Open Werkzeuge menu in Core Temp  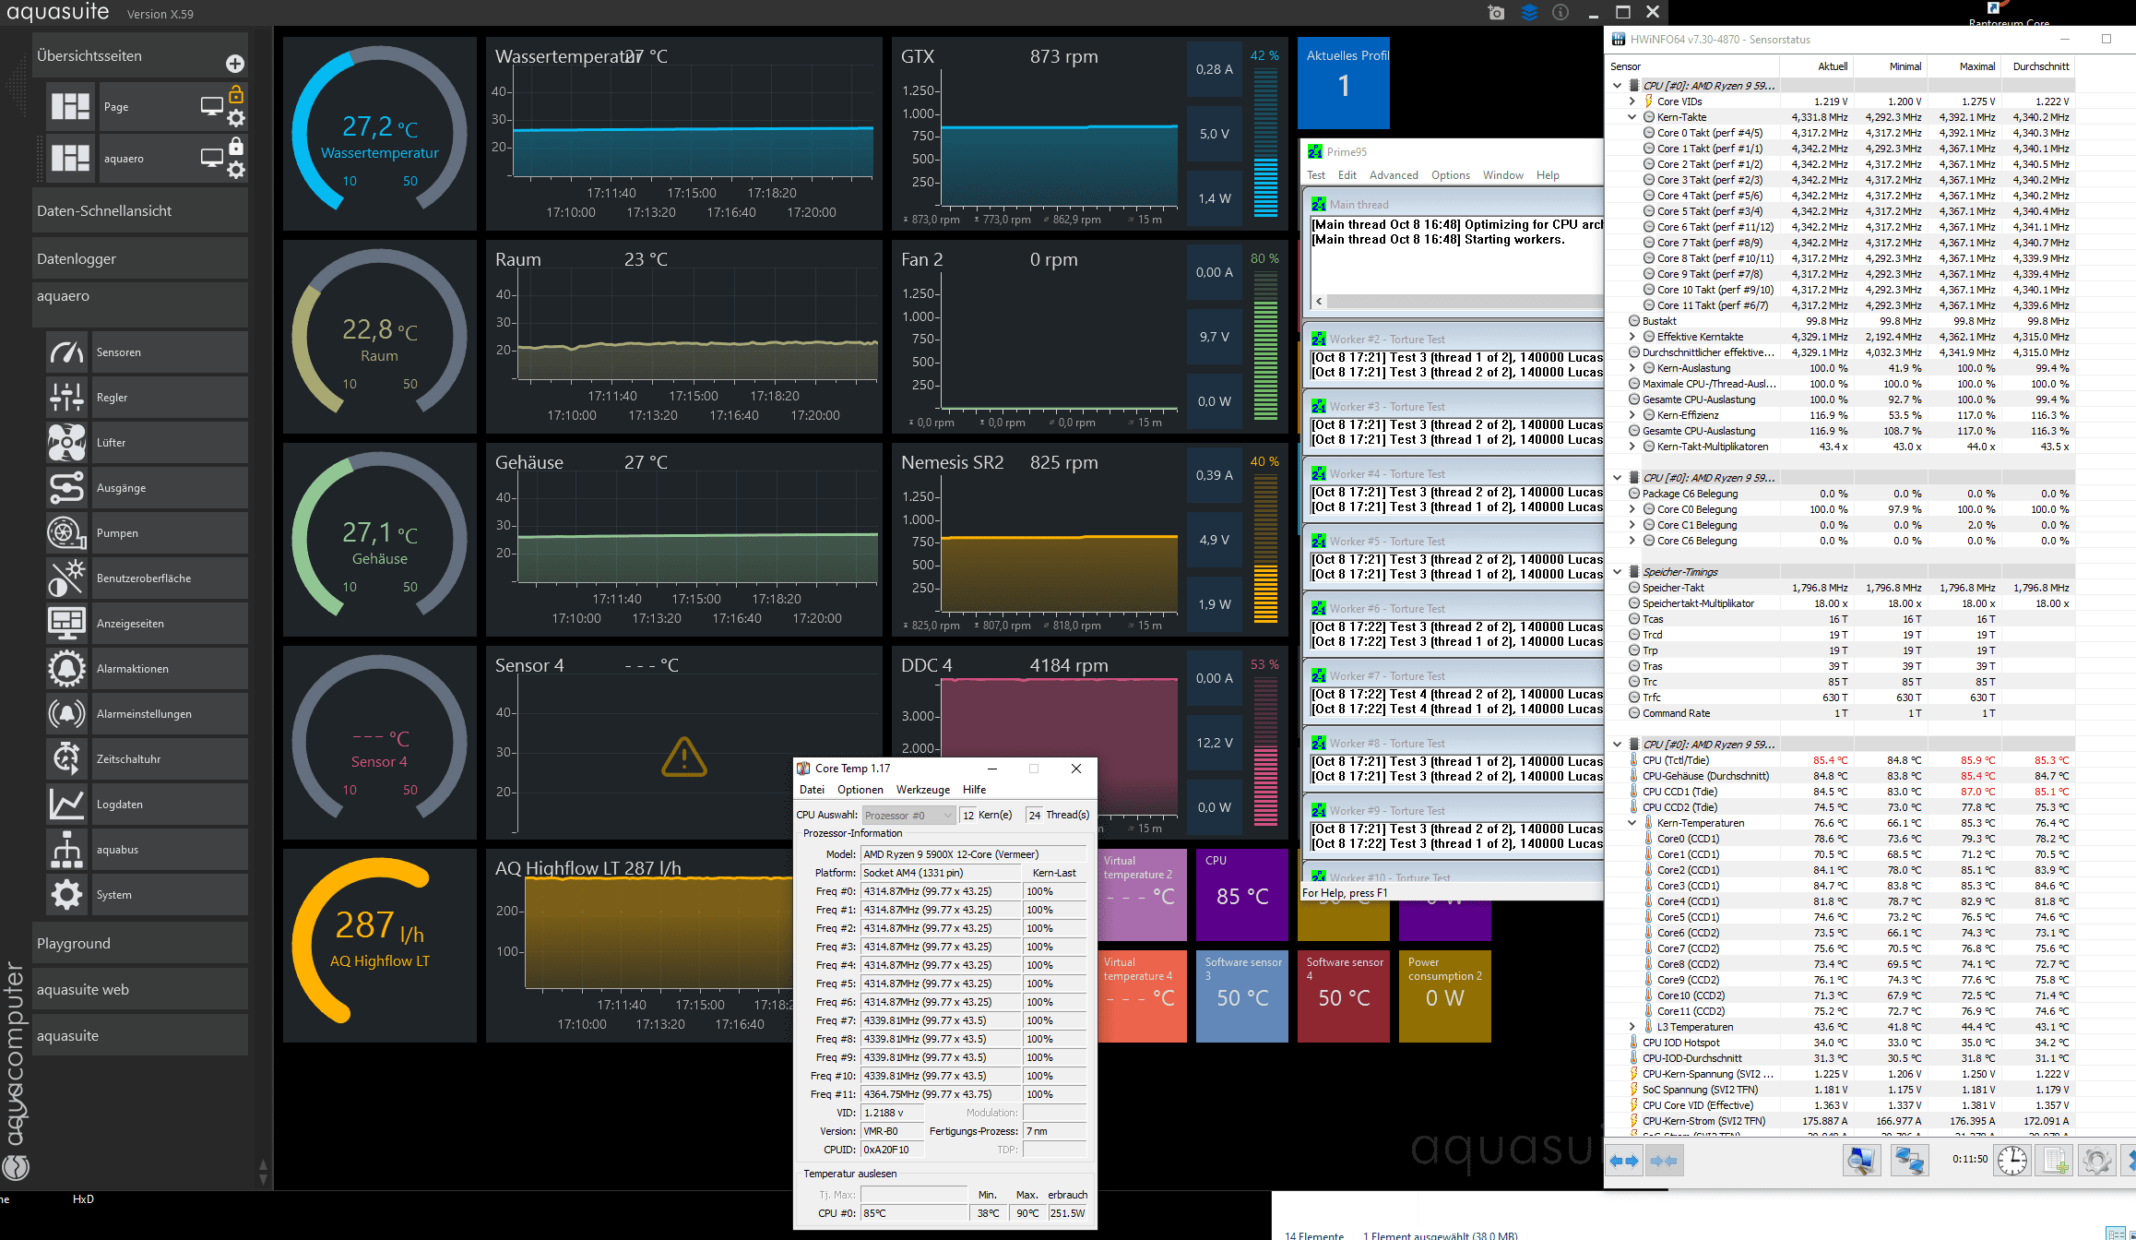pyautogui.click(x=923, y=790)
